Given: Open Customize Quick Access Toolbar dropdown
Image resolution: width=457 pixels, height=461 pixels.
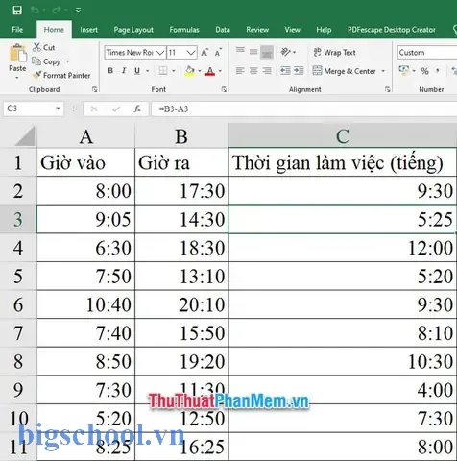Looking at the screenshot, I should pyautogui.click(x=78, y=11).
